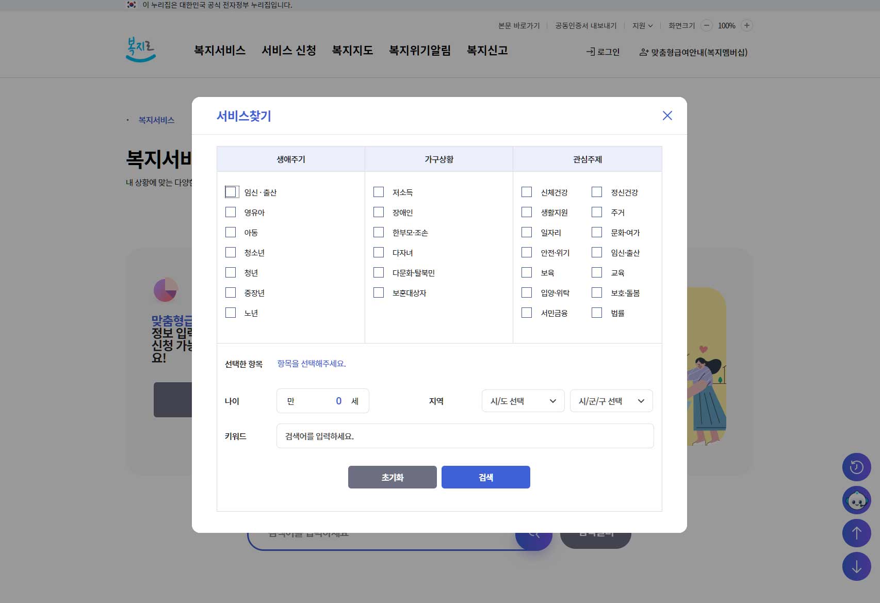Click the 키워드 search input field
880x603 pixels.
464,436
